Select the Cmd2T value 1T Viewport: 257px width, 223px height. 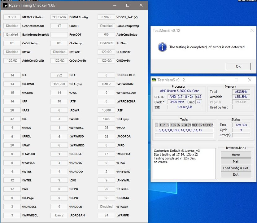tap(59, 26)
